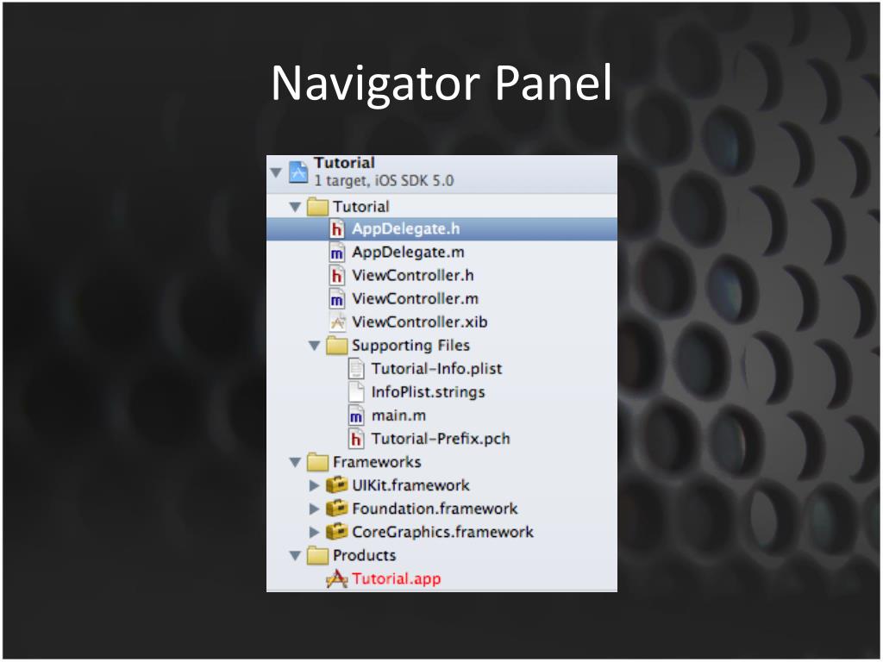Open Tutorial-Prefix.pch file name
This screenshot has height=662, width=883.
tap(441, 439)
